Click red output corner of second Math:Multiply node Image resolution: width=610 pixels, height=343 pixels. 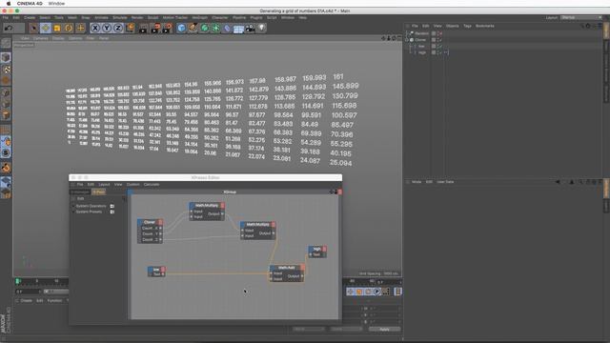[x=274, y=225]
